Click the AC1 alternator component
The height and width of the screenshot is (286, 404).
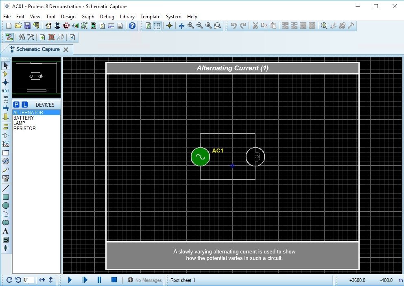pos(200,157)
